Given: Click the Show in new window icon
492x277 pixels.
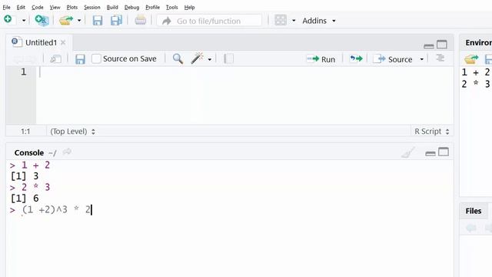Looking at the screenshot, I should pyautogui.click(x=55, y=58).
